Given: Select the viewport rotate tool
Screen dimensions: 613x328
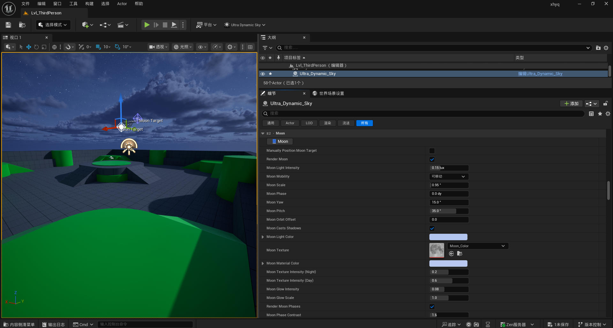Looking at the screenshot, I should pyautogui.click(x=36, y=47).
